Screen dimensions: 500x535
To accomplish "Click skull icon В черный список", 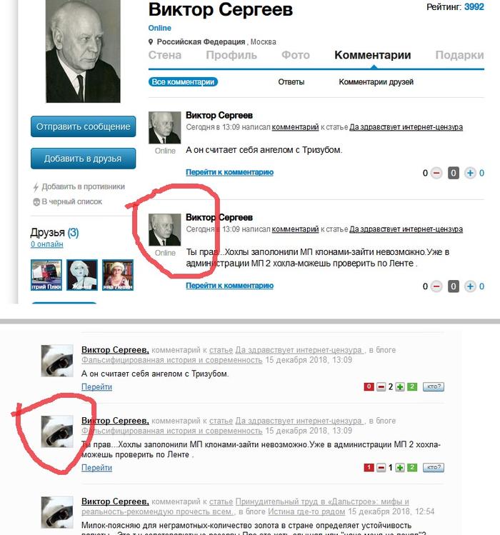I will tap(36, 202).
